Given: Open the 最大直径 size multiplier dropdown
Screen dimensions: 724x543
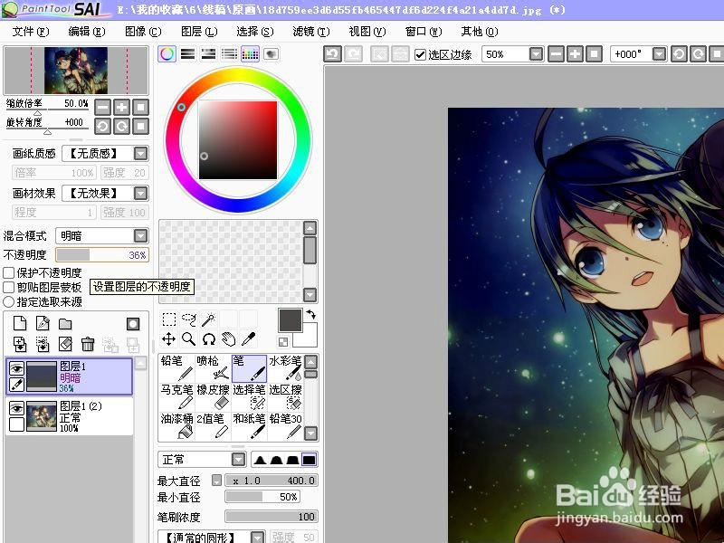Looking at the screenshot, I should (216, 481).
